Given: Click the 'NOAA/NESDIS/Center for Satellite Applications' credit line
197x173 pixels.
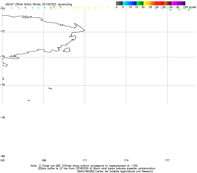Looking at the screenshot, I should coord(115,171).
